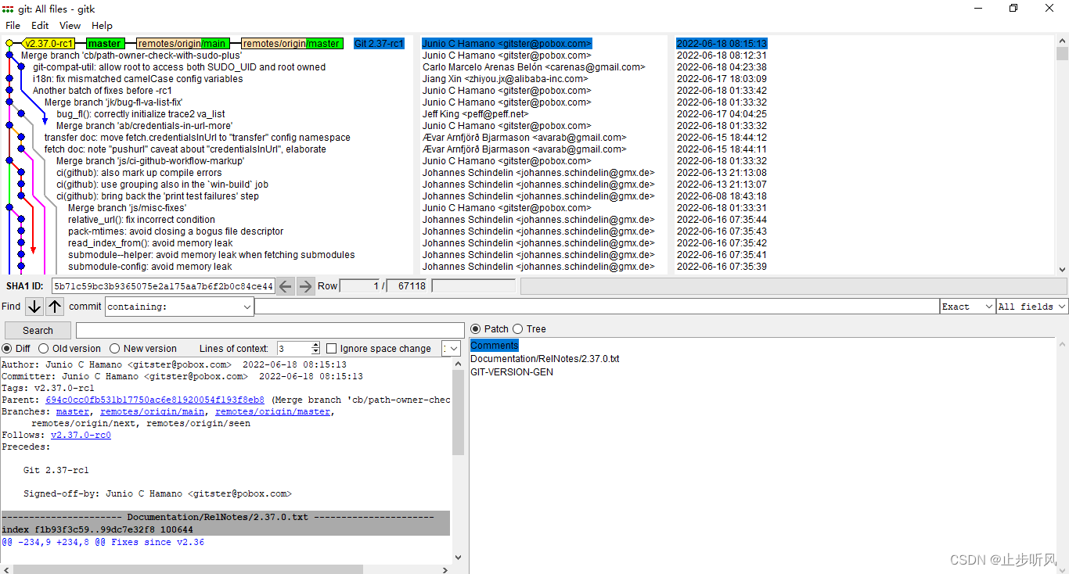Follow remotes/origin/master link in details
The image size is (1069, 574).
click(273, 411)
